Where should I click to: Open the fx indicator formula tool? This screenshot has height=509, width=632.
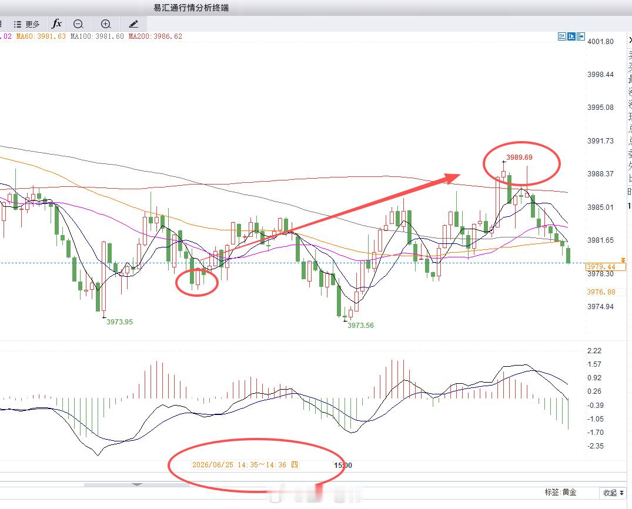pyautogui.click(x=56, y=24)
